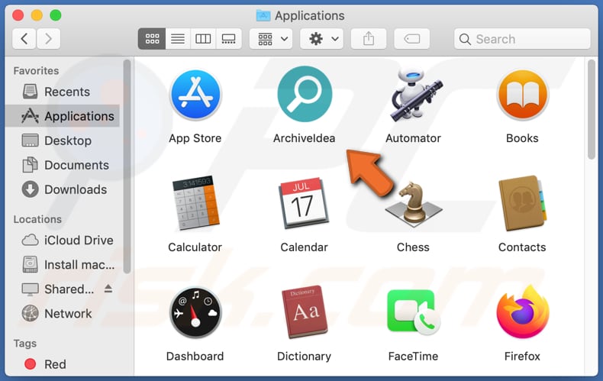Select the Dashboard app icon
This screenshot has width=603, height=381.
[x=195, y=312]
